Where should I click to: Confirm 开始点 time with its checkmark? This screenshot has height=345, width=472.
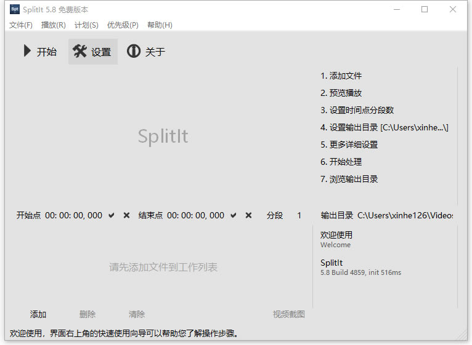112,215
